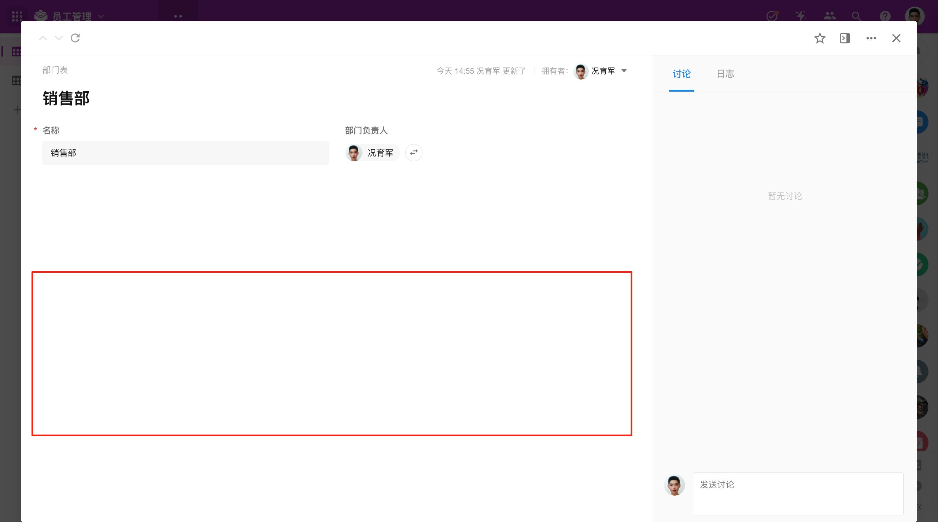
Task: Click the 发送讨论 comment box
Action: click(798, 494)
